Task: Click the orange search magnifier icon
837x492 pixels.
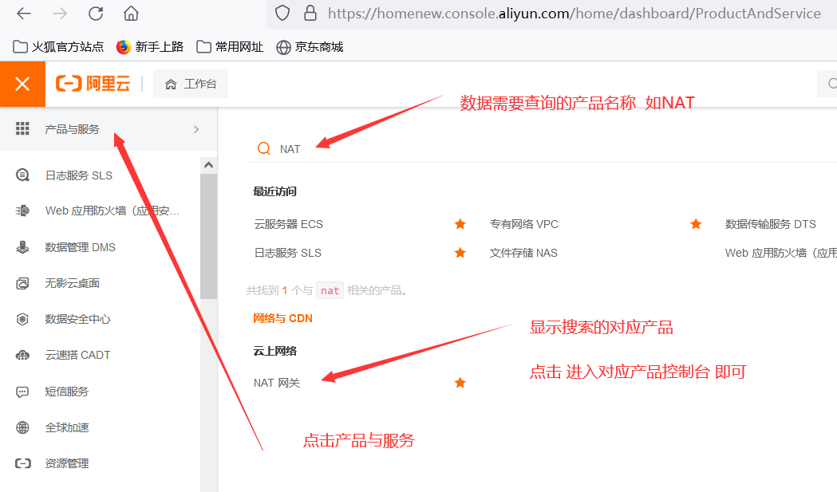Action: pos(263,148)
